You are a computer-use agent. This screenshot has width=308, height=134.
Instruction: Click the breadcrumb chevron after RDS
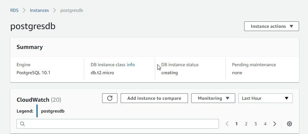pyautogui.click(x=24, y=10)
